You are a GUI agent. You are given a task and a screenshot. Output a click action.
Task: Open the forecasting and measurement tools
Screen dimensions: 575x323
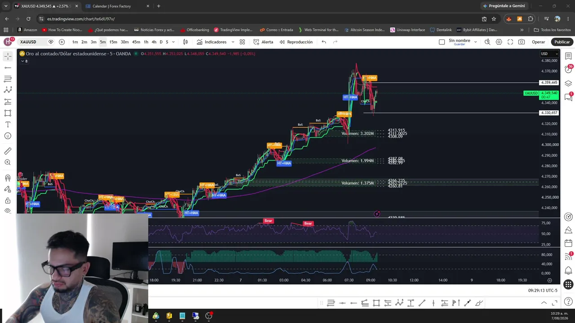pyautogui.click(x=8, y=102)
